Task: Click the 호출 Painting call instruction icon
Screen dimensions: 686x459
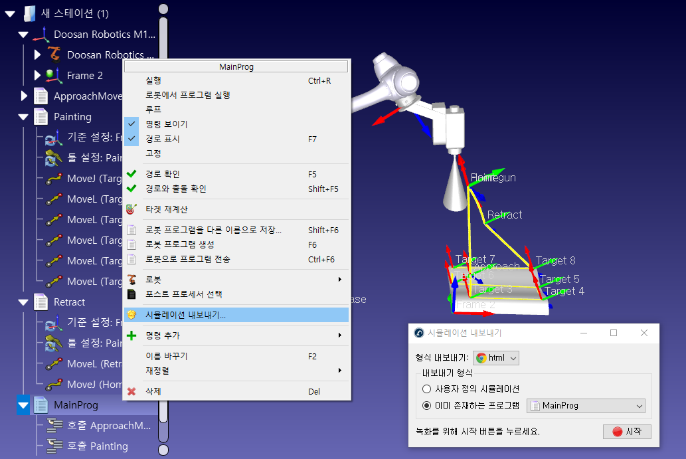Action: 54,446
